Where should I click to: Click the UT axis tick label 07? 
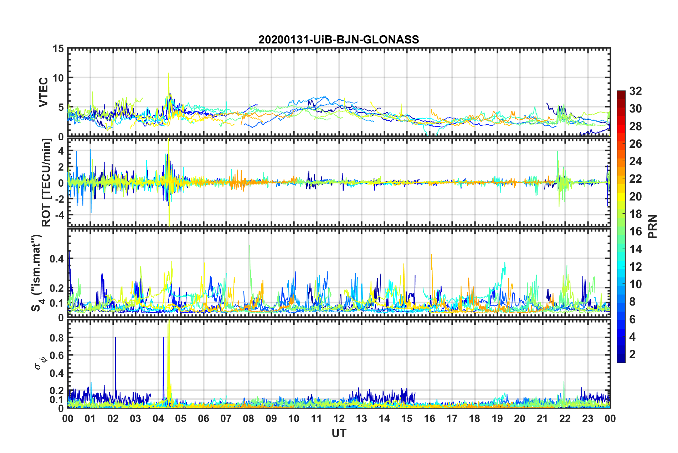[226, 418]
